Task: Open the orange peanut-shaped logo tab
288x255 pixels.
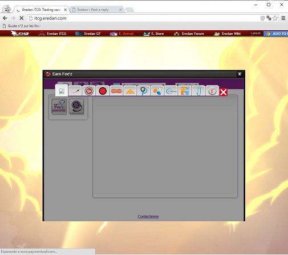Action: 116,91
